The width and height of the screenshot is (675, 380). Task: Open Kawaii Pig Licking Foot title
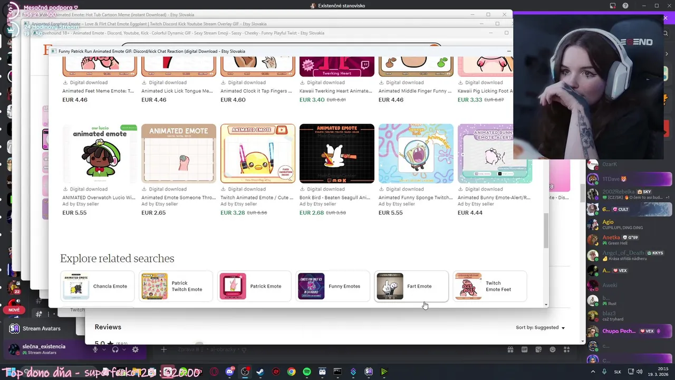(485, 91)
